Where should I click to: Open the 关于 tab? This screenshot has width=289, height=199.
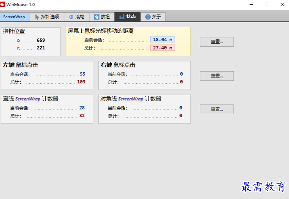coord(153,17)
